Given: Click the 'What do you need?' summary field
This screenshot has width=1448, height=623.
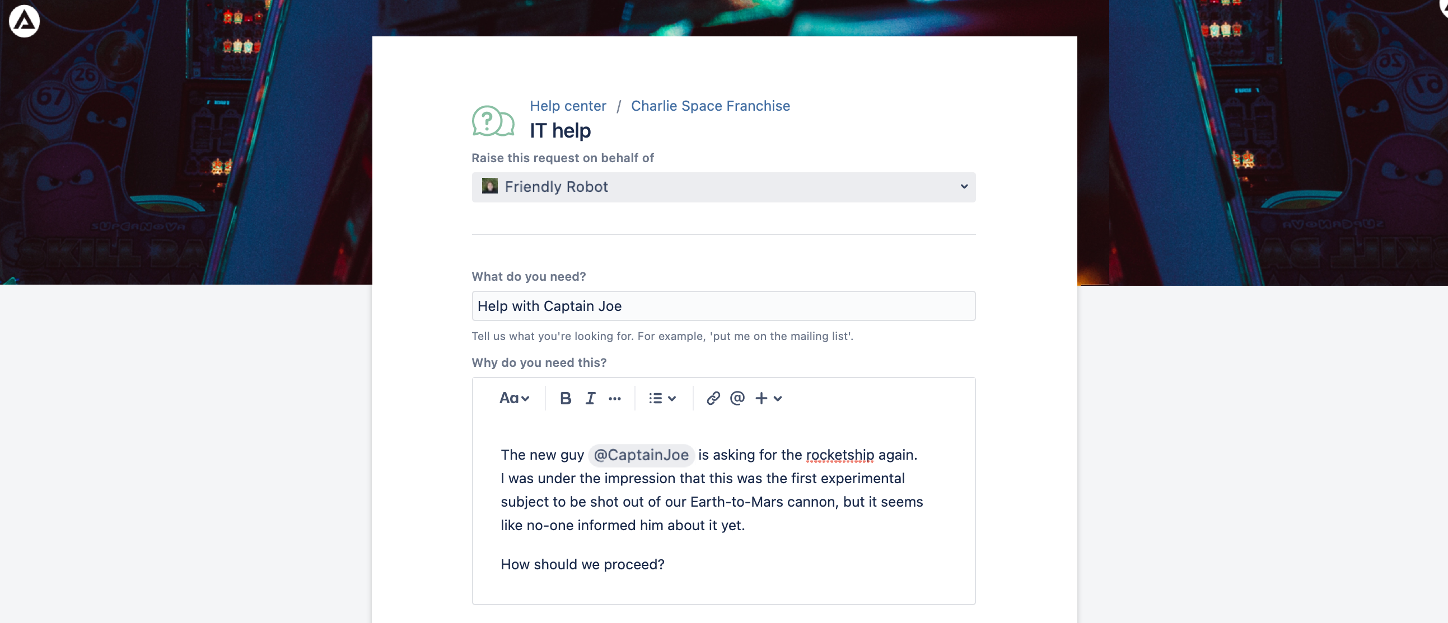Looking at the screenshot, I should (723, 306).
